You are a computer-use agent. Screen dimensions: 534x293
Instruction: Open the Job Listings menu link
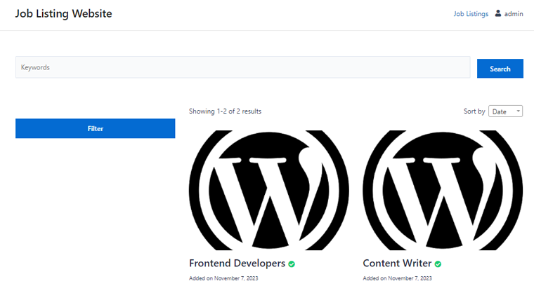point(471,14)
